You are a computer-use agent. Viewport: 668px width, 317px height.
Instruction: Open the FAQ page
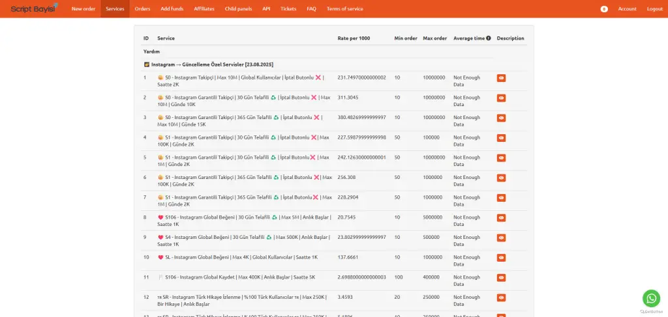(x=311, y=9)
